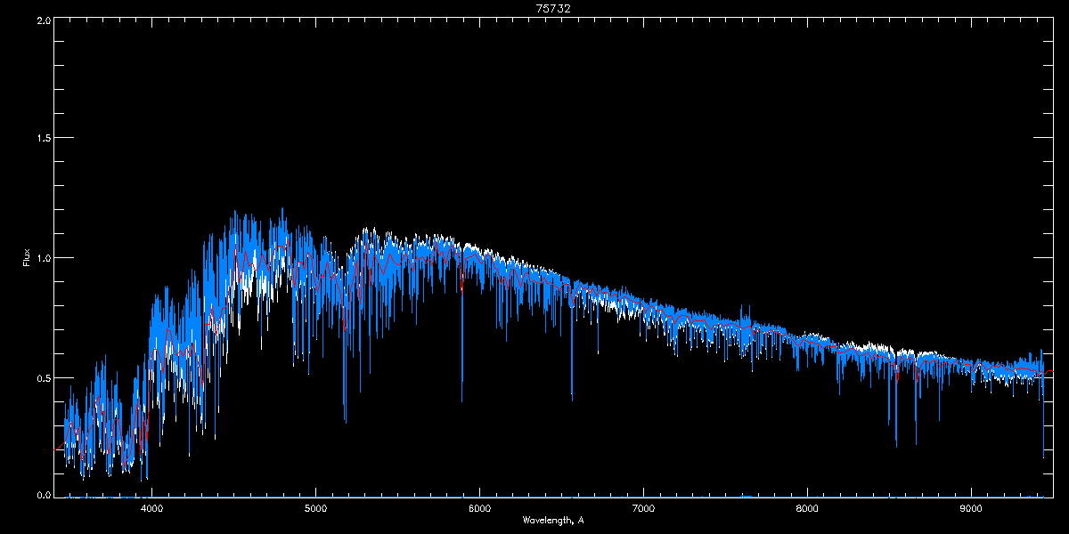The image size is (1069, 534).
Task: Click the 8000 wavelength tick label
Action: [x=808, y=509]
